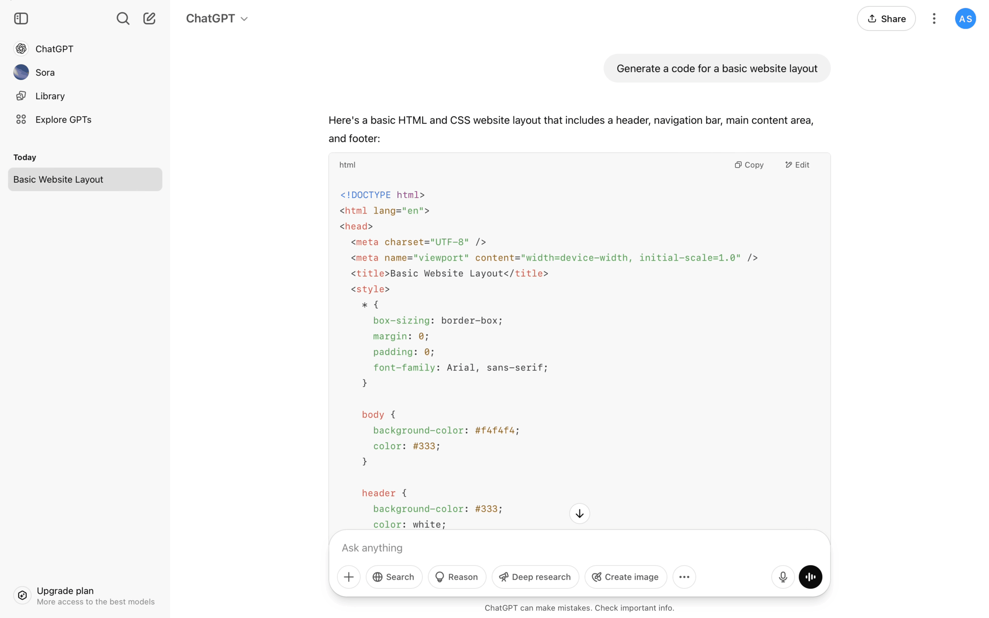Click the plus attach button
The height and width of the screenshot is (618, 989).
(x=349, y=577)
